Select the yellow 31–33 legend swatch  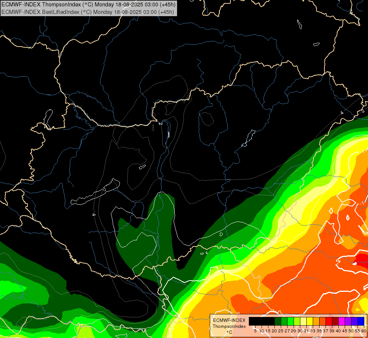310,321
